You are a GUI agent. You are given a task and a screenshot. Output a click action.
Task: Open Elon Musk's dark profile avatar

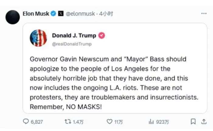(x=13, y=17)
